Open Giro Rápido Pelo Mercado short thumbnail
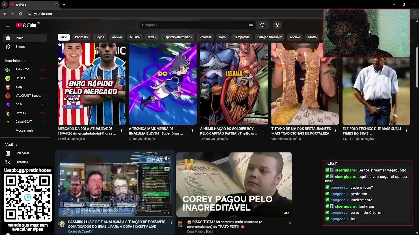 (91, 84)
